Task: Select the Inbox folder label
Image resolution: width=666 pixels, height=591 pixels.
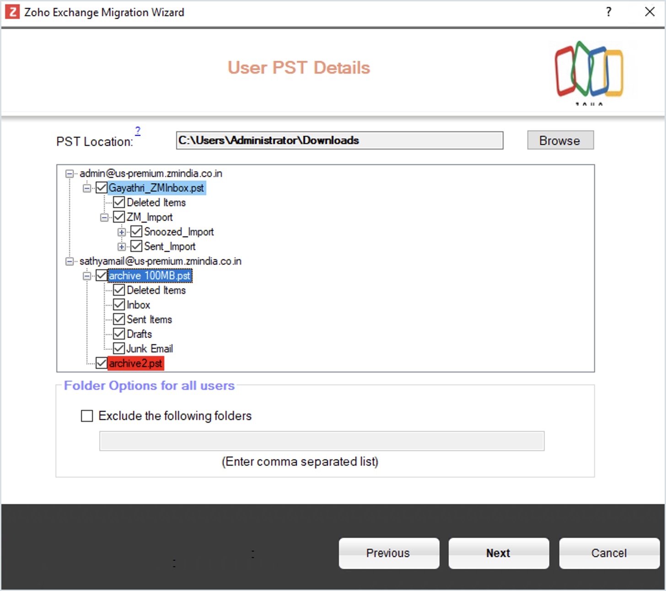Action: [x=138, y=305]
